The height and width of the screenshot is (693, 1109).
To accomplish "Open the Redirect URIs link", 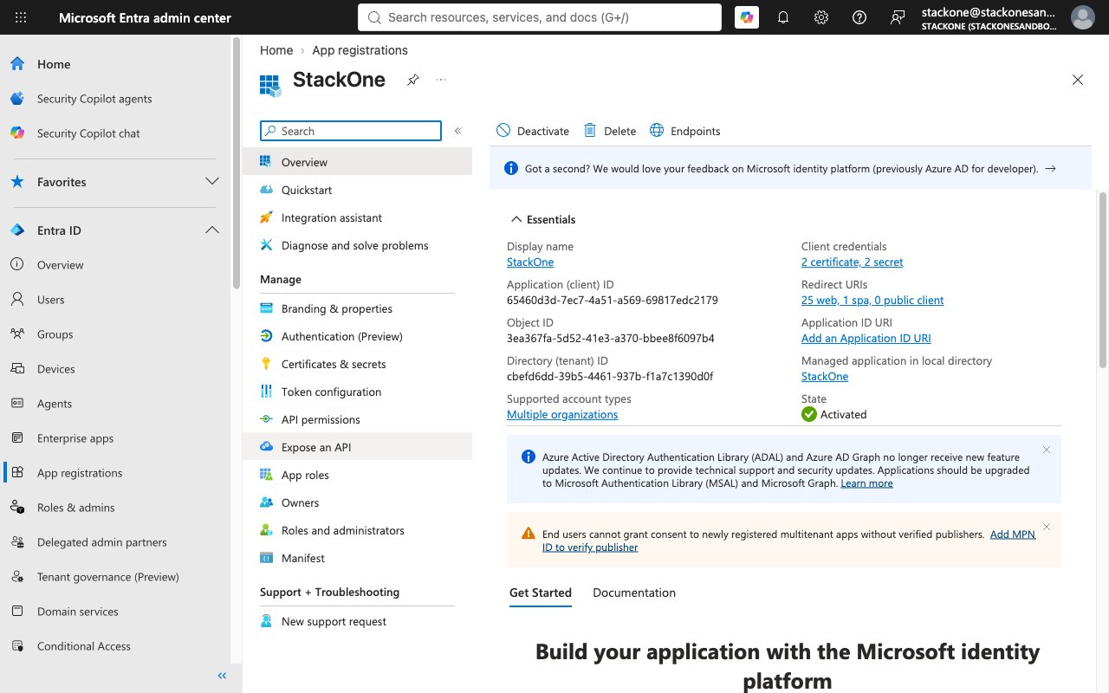I will 872,301.
